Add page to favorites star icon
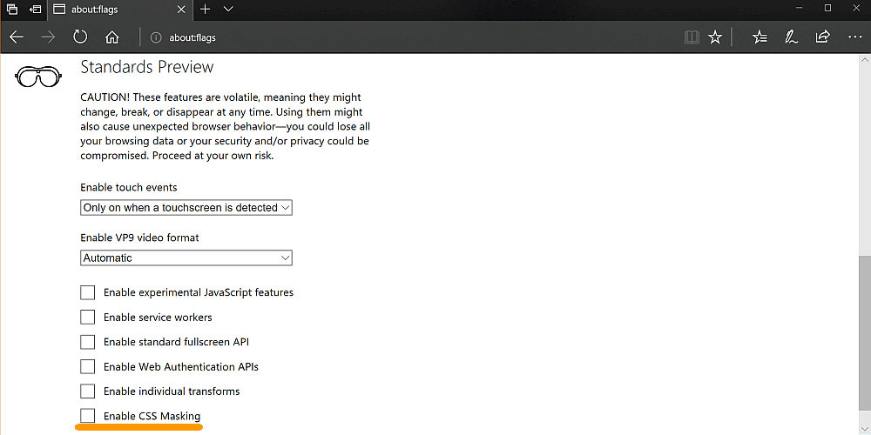Viewport: 871px width, 435px height. [x=715, y=37]
